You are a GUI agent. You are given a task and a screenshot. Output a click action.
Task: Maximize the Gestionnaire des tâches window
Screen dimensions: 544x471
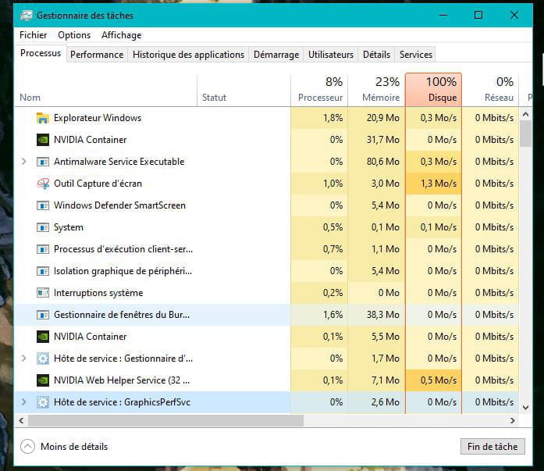pyautogui.click(x=478, y=15)
